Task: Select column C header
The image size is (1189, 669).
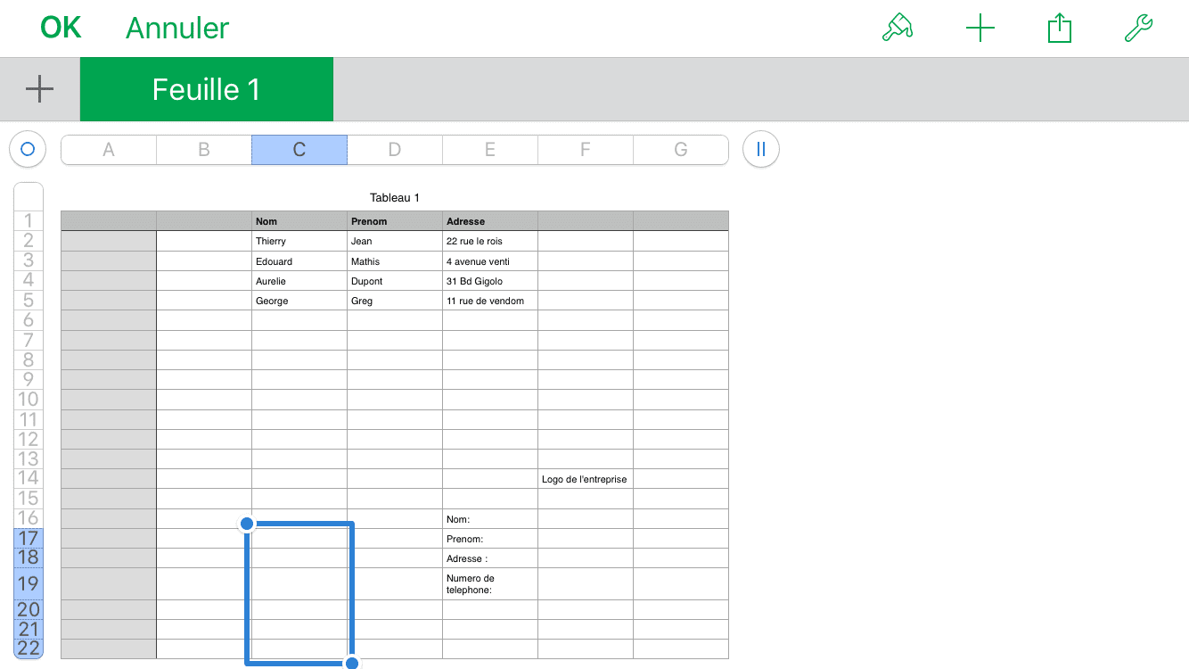Action: [299, 150]
